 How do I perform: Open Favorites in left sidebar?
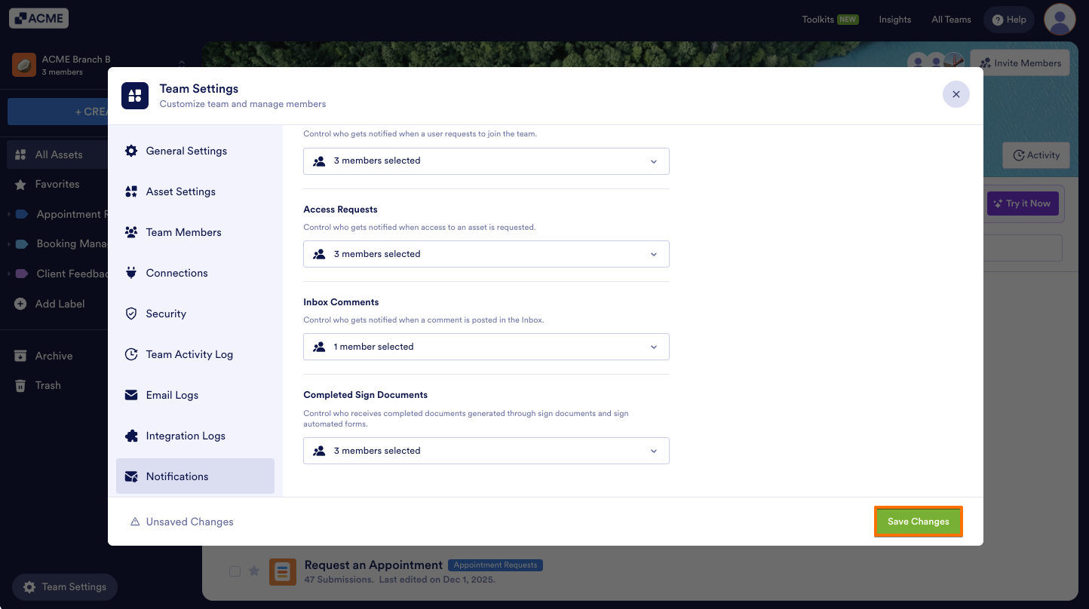57,184
